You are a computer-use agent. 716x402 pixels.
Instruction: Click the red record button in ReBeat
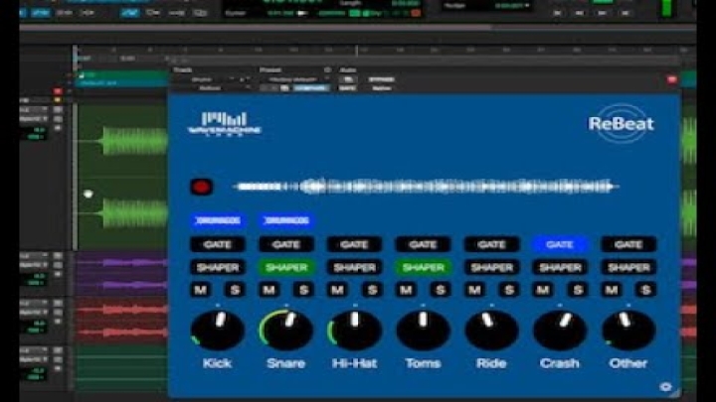201,187
